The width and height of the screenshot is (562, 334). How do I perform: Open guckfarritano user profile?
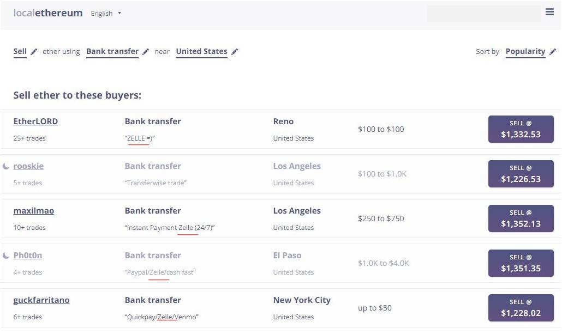[41, 300]
